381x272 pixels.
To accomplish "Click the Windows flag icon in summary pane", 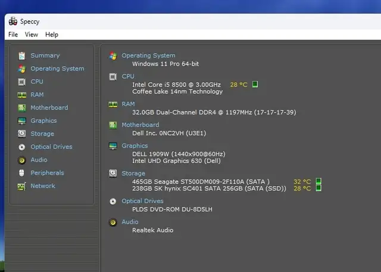I will click(113, 55).
